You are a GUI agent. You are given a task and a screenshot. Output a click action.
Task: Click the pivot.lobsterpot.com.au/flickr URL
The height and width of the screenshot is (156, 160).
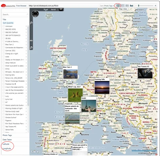click(44, 6)
